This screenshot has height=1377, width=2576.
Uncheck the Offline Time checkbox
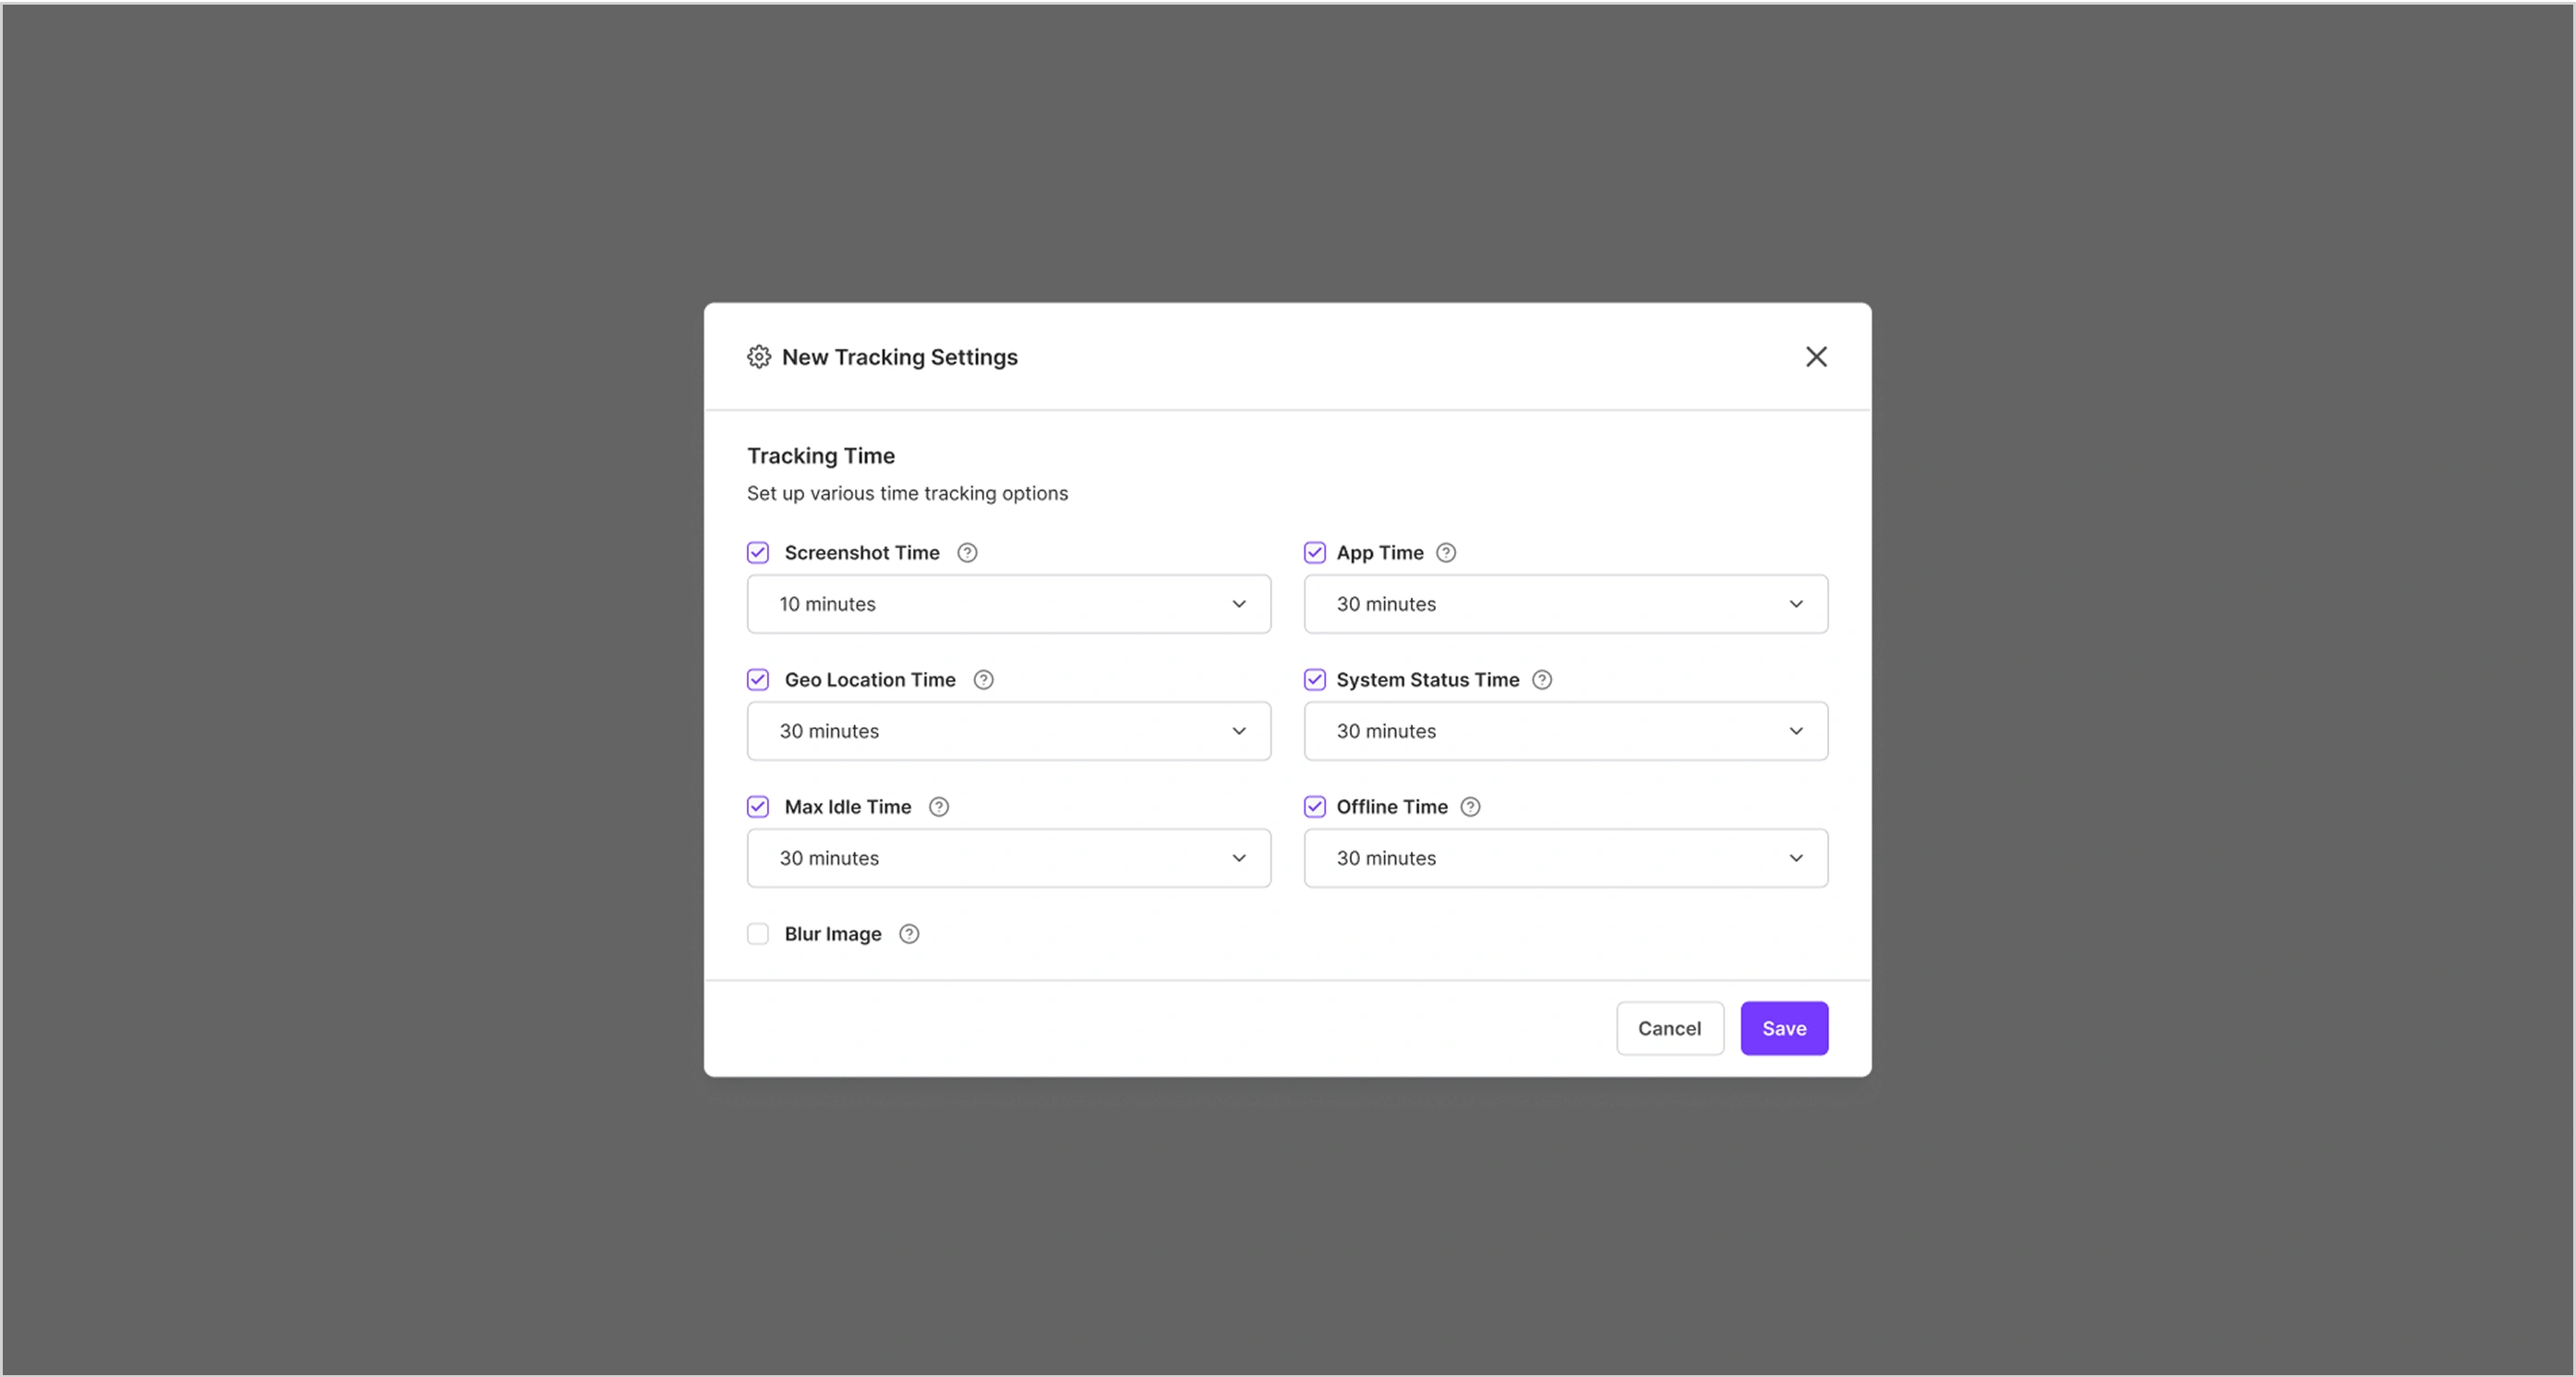pyautogui.click(x=1315, y=807)
